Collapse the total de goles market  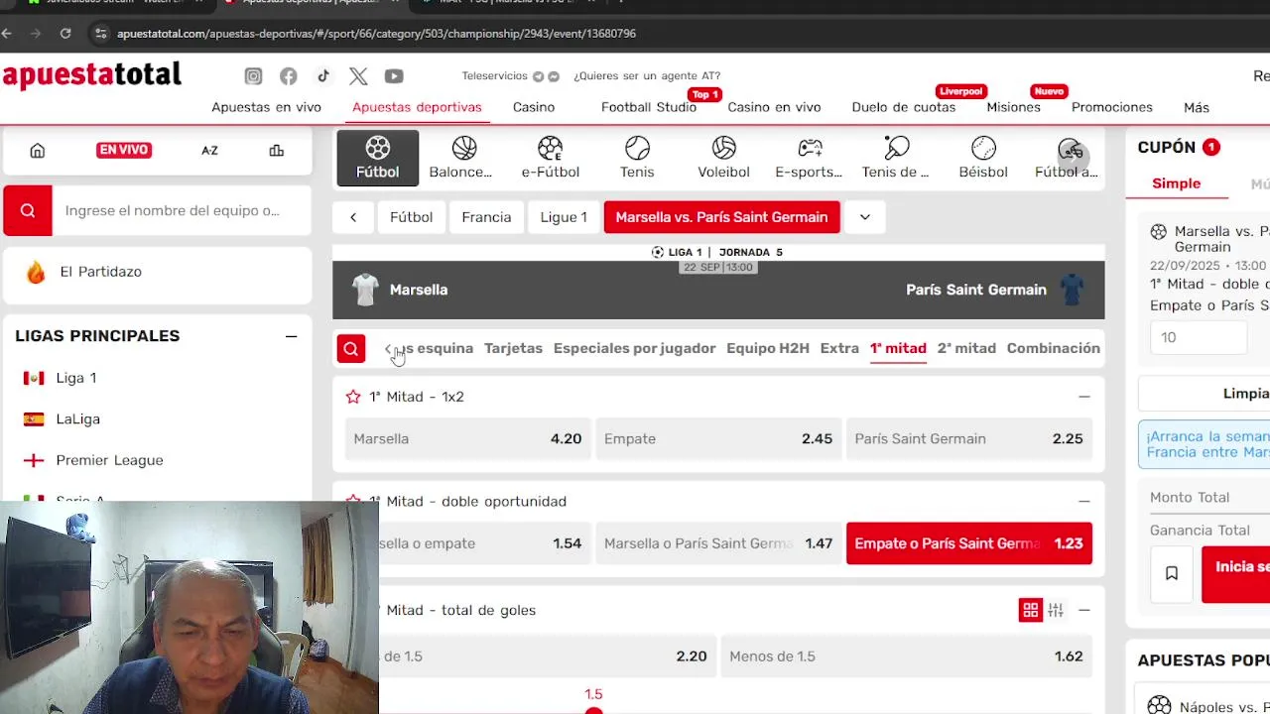tap(1083, 610)
